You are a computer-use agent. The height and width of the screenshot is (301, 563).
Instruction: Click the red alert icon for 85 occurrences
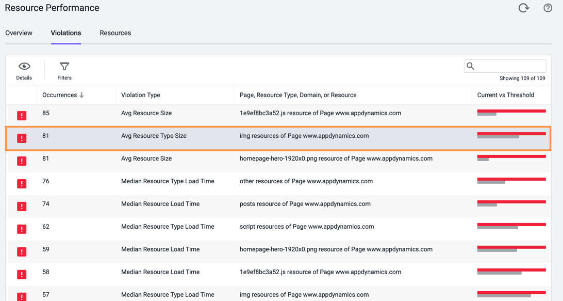point(22,116)
